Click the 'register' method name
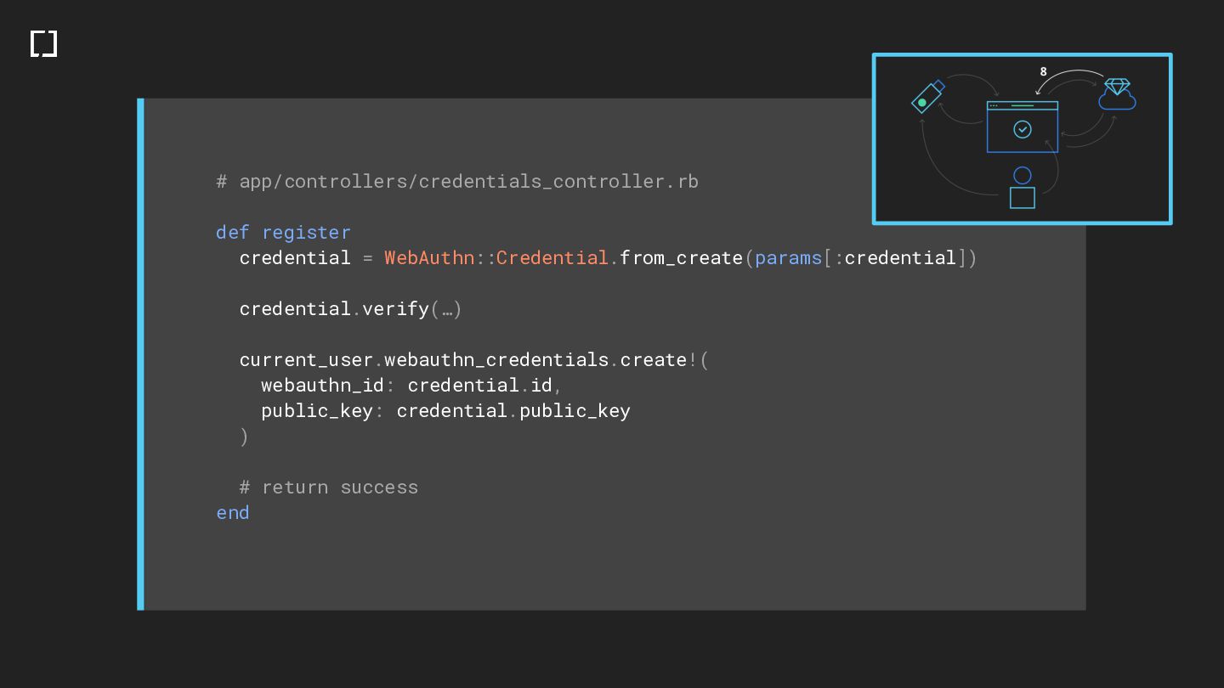This screenshot has height=688, width=1224. [306, 232]
